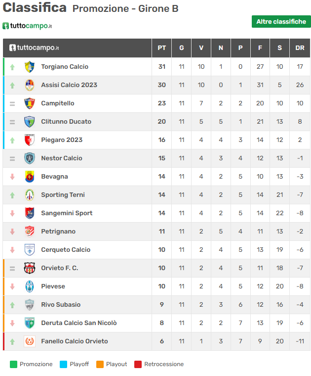Open the Clitunno Ducato team link
Viewport: 311px width, 376px height.
click(x=66, y=122)
